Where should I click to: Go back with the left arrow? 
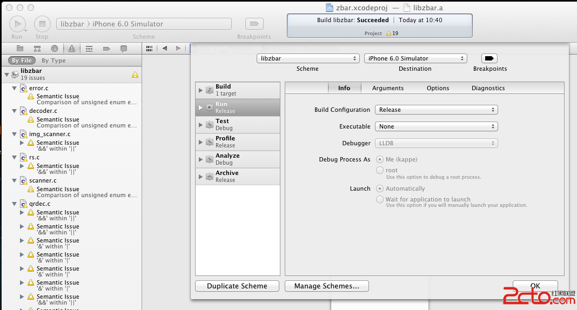(x=164, y=48)
